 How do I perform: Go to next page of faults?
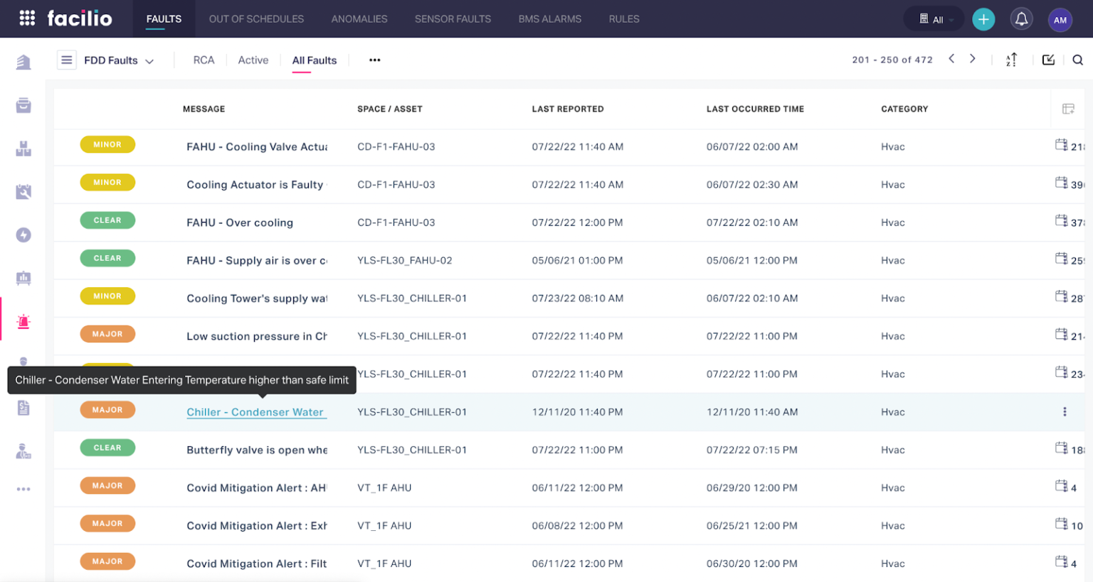click(x=972, y=59)
